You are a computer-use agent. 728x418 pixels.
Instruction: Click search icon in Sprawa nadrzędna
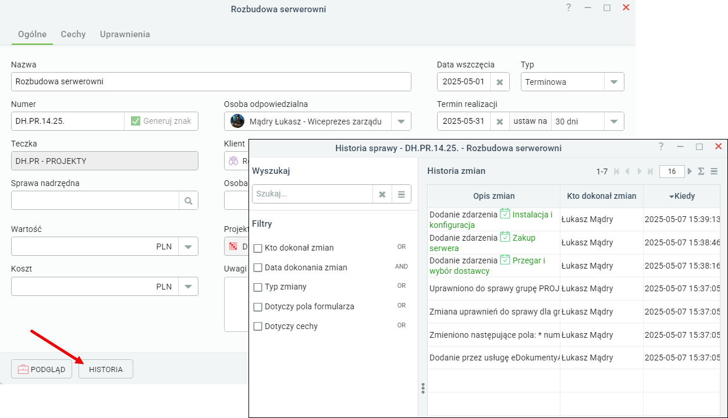pyautogui.click(x=188, y=201)
